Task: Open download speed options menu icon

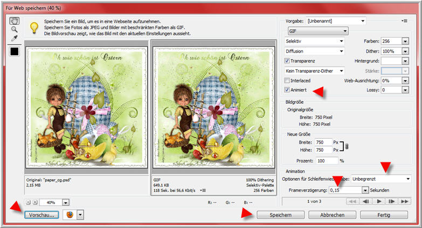Action: 203,190
